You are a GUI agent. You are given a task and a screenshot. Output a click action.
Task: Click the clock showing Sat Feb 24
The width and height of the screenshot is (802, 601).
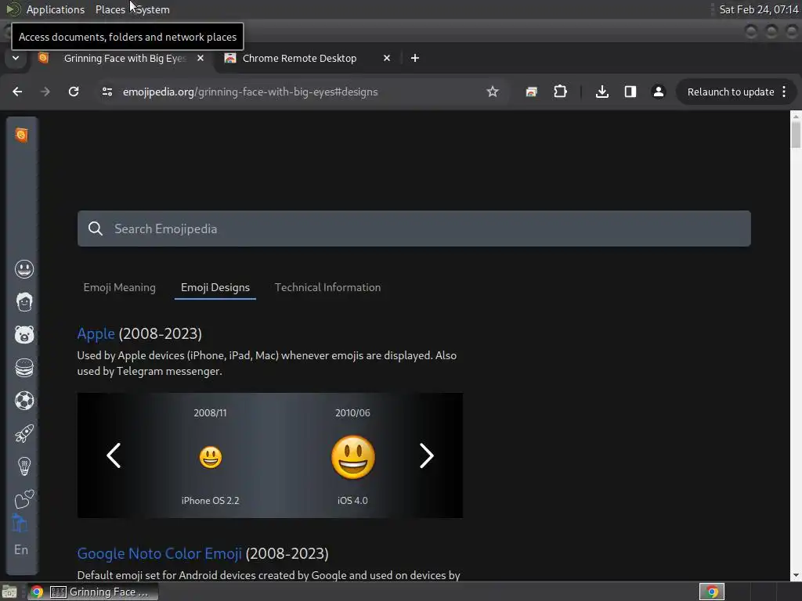tap(758, 9)
